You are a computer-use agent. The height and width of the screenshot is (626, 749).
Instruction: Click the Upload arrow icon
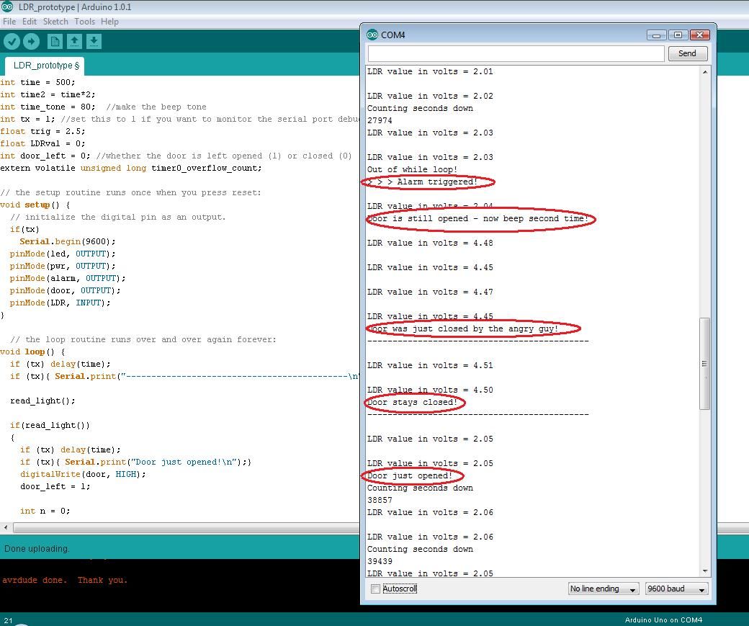tap(31, 42)
